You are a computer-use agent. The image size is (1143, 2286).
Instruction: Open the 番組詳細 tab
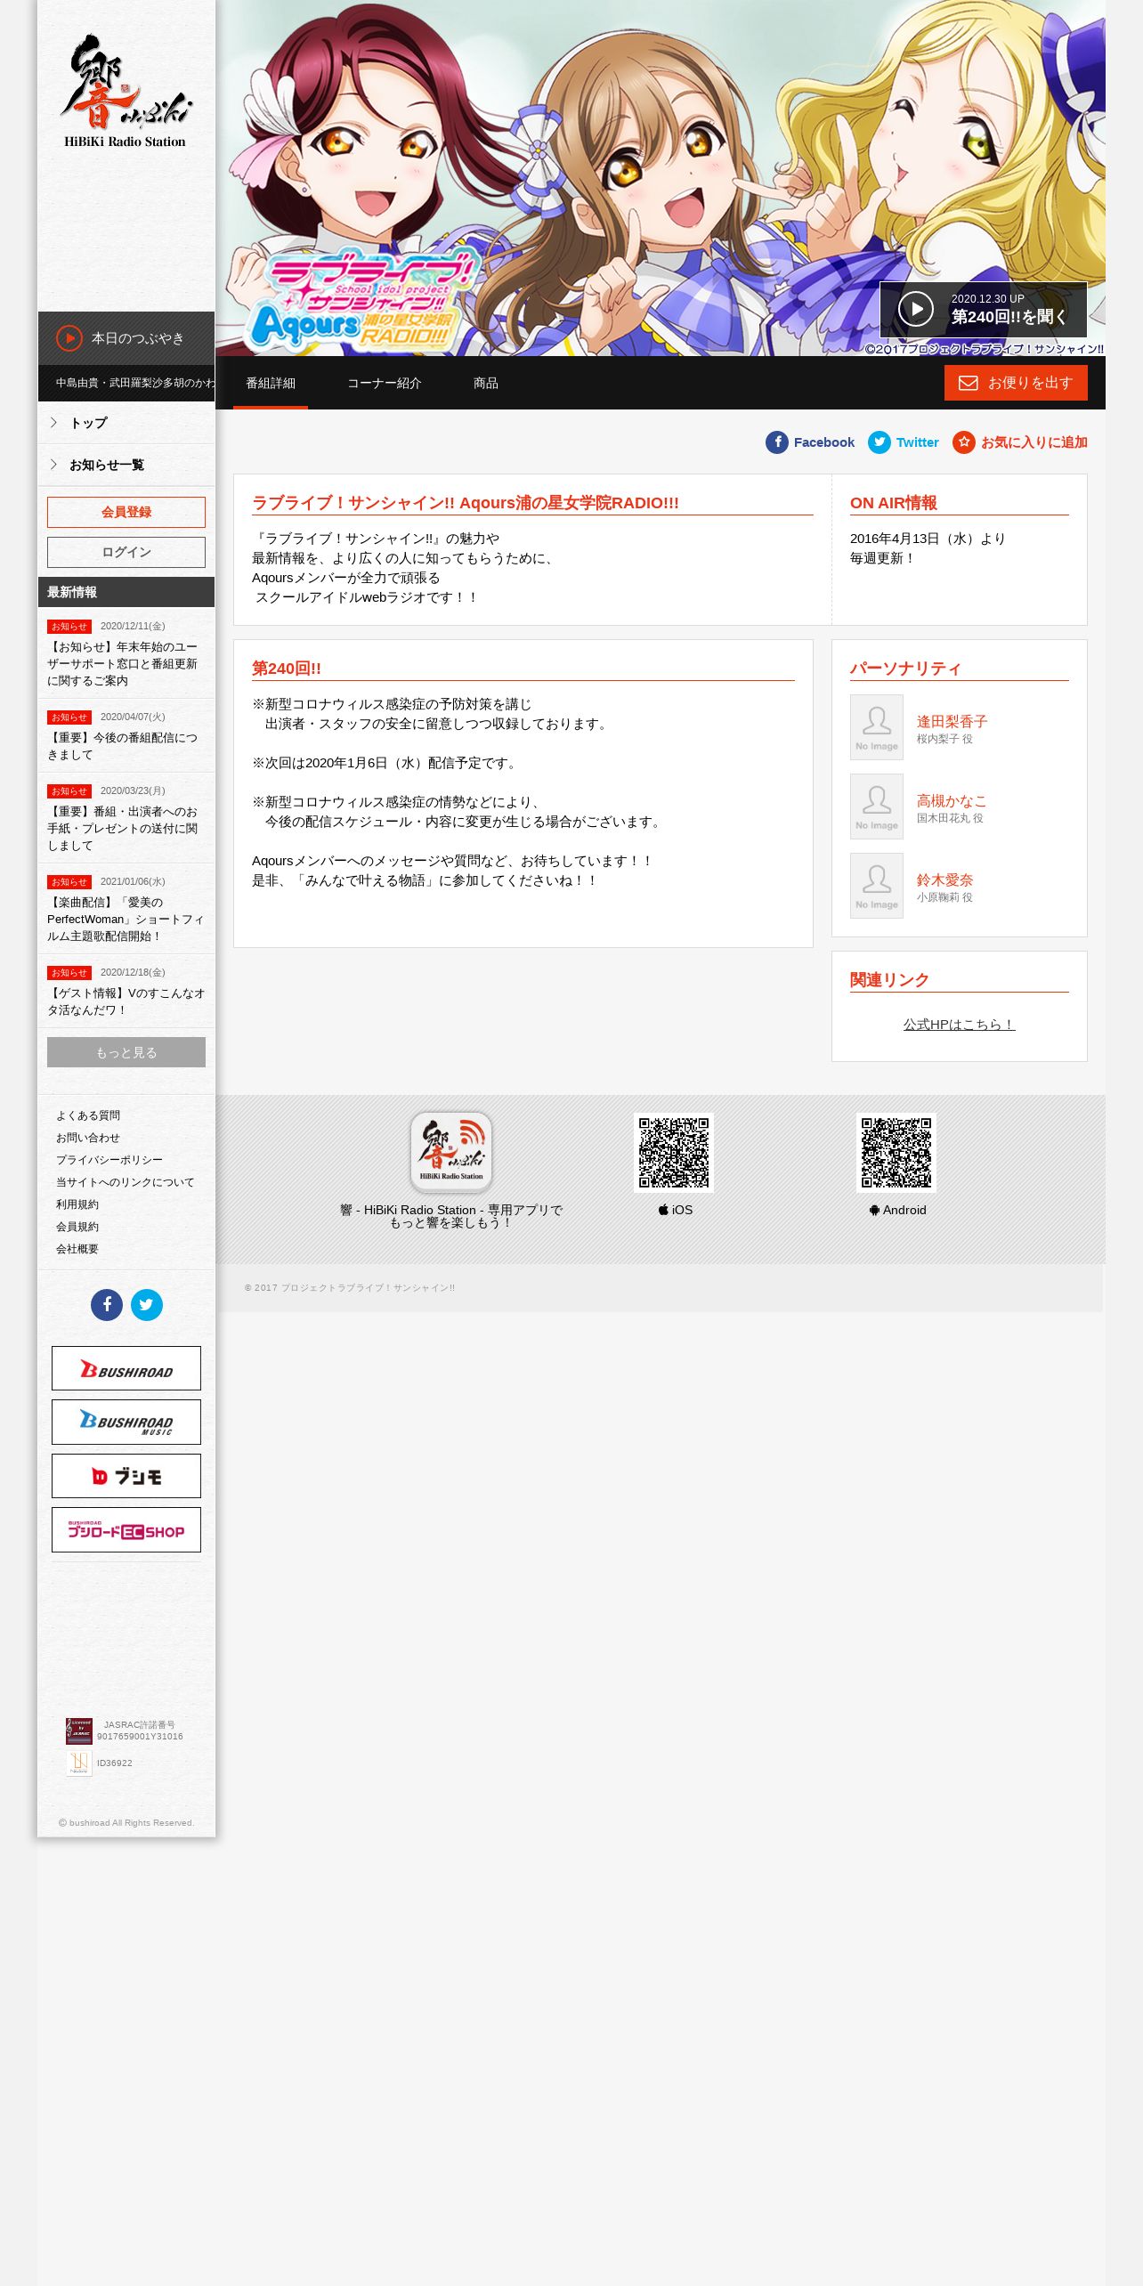click(x=271, y=383)
